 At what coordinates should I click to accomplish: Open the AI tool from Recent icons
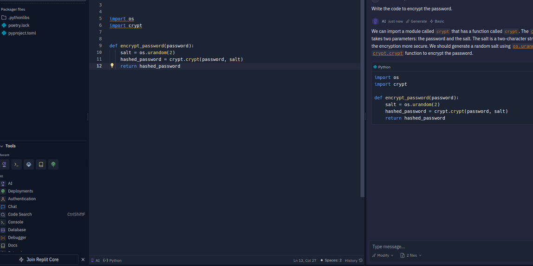[x=4, y=165]
